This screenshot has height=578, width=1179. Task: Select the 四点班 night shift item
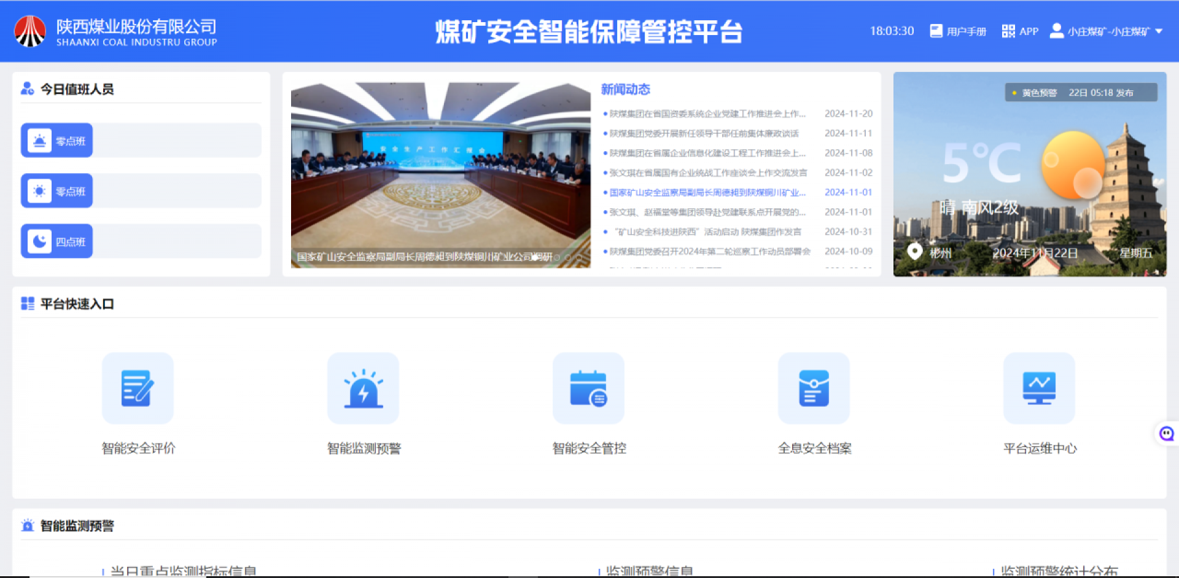(x=57, y=241)
